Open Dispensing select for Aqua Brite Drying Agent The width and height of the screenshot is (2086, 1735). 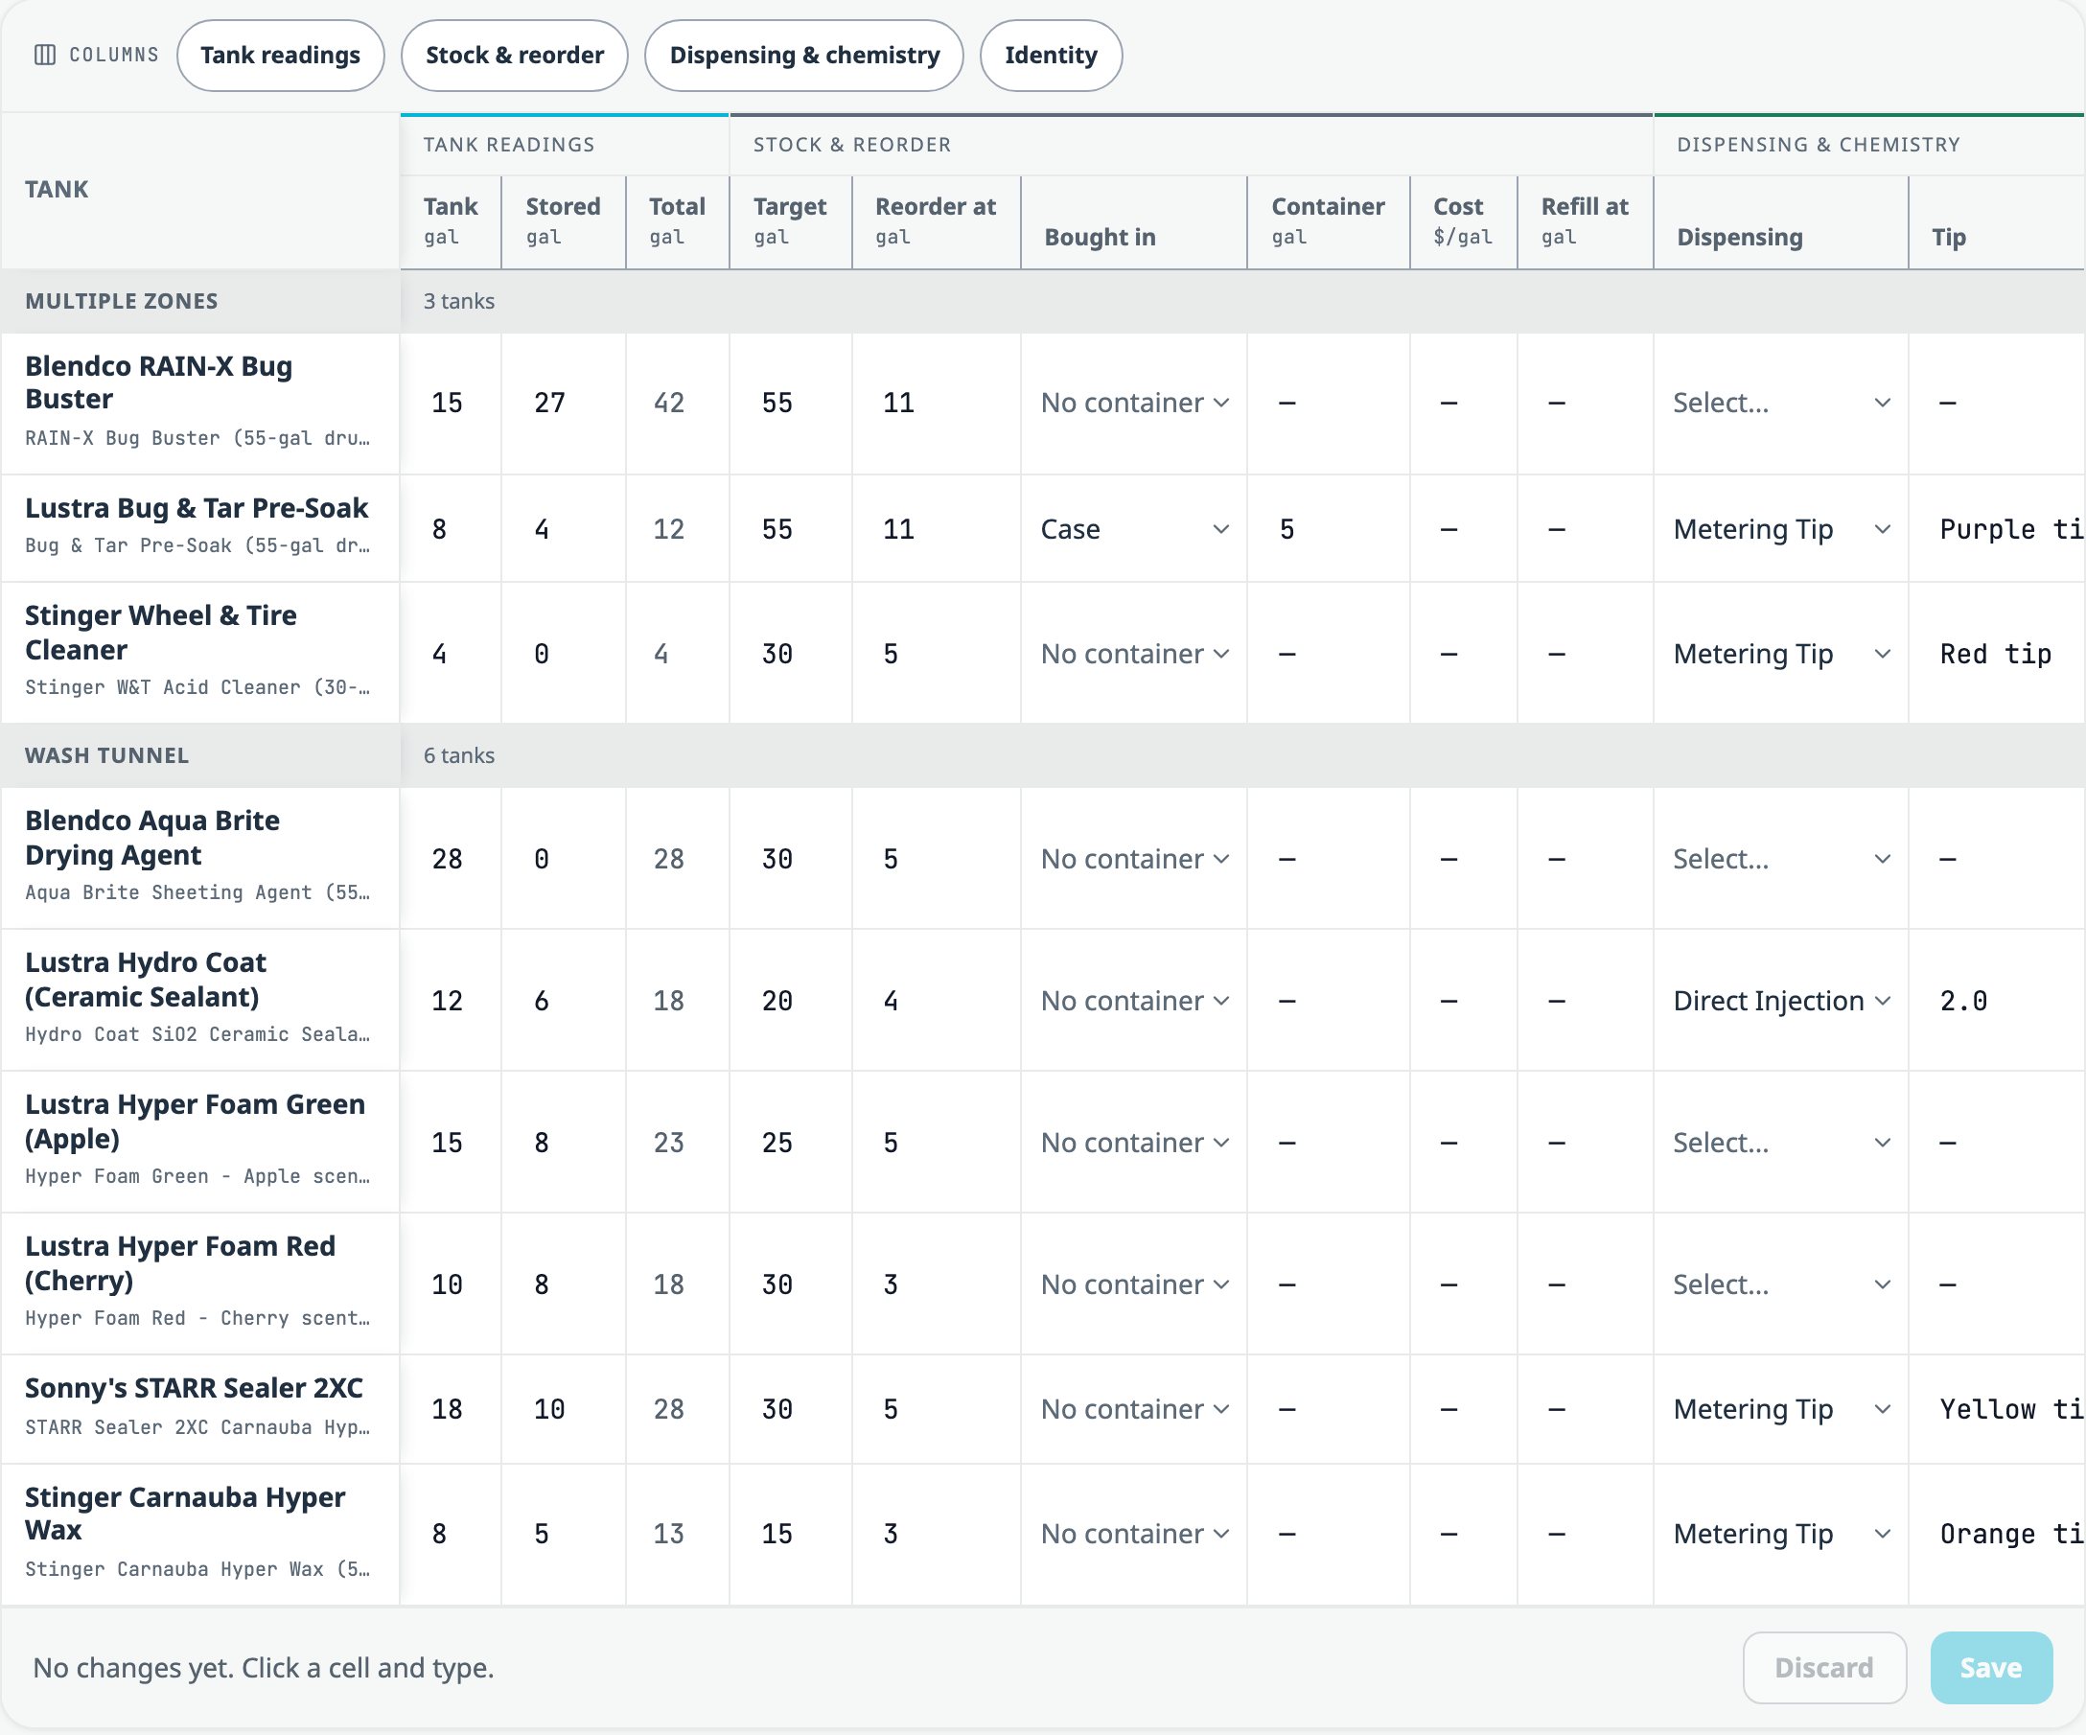coord(1781,859)
